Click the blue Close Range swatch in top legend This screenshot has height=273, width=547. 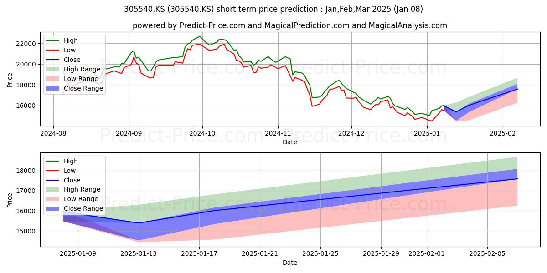(x=52, y=88)
